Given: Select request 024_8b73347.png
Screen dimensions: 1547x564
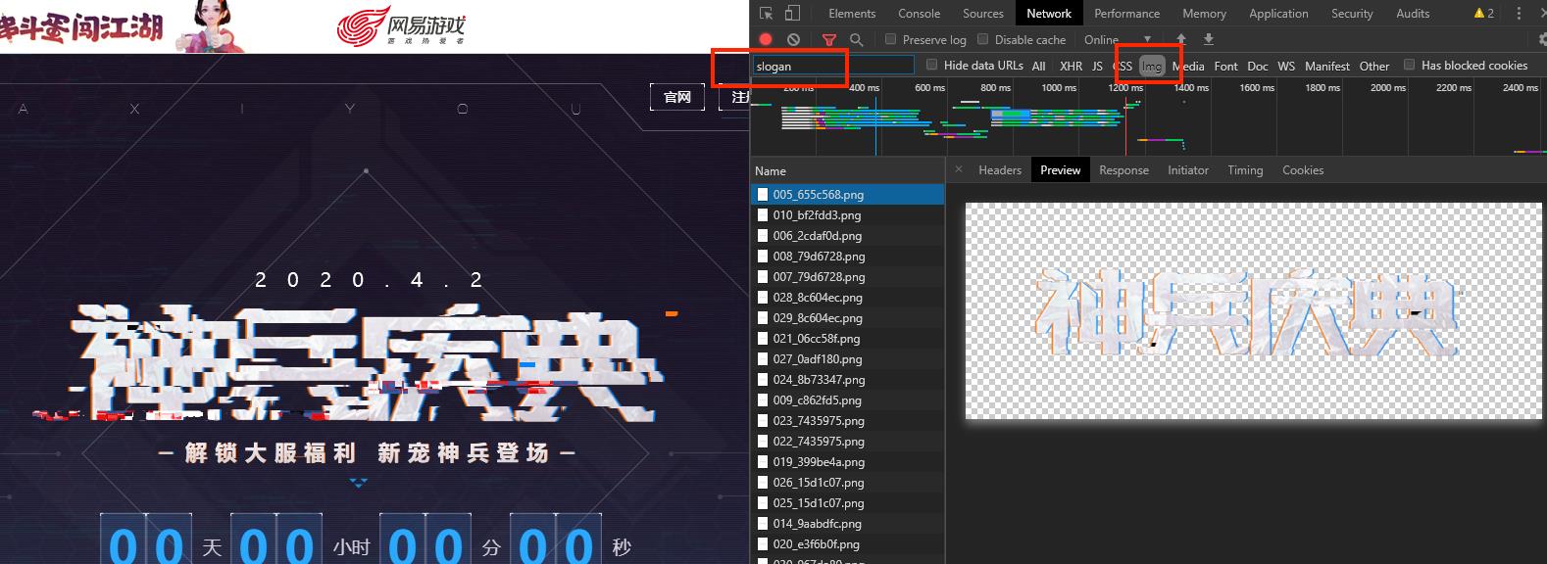Looking at the screenshot, I should pos(847,379).
